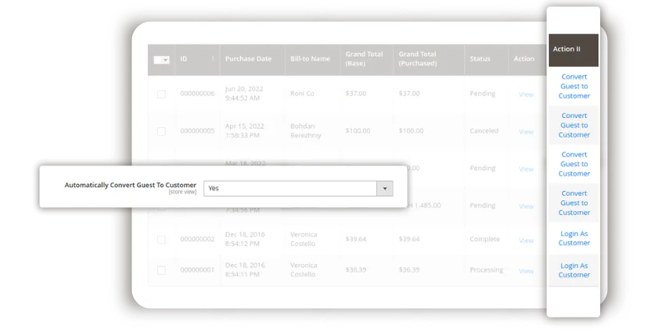The height and width of the screenshot is (330, 663).
Task: Click the $36.39 purchased grand total
Action: click(409, 269)
